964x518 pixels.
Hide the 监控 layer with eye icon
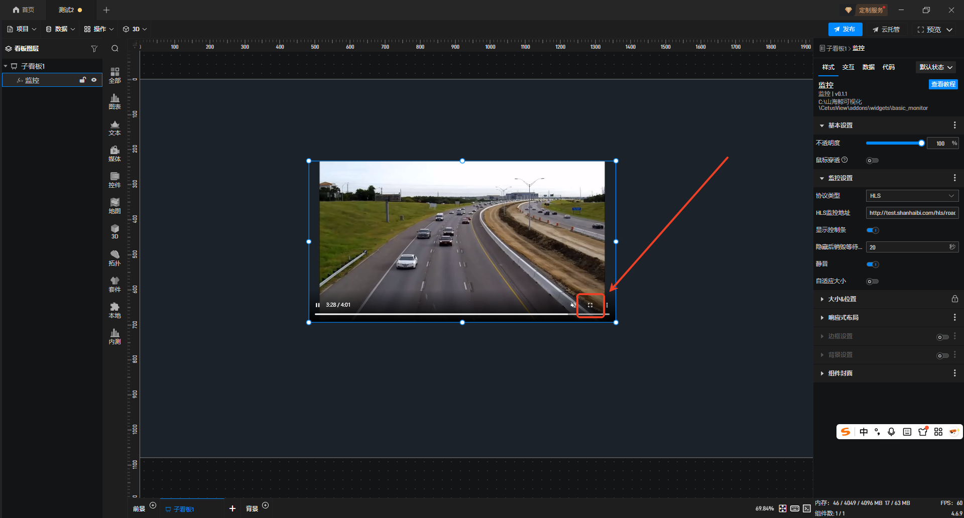point(94,80)
